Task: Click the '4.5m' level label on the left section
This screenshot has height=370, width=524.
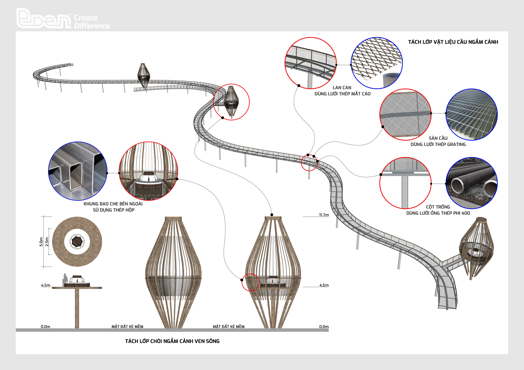Action: [46, 285]
